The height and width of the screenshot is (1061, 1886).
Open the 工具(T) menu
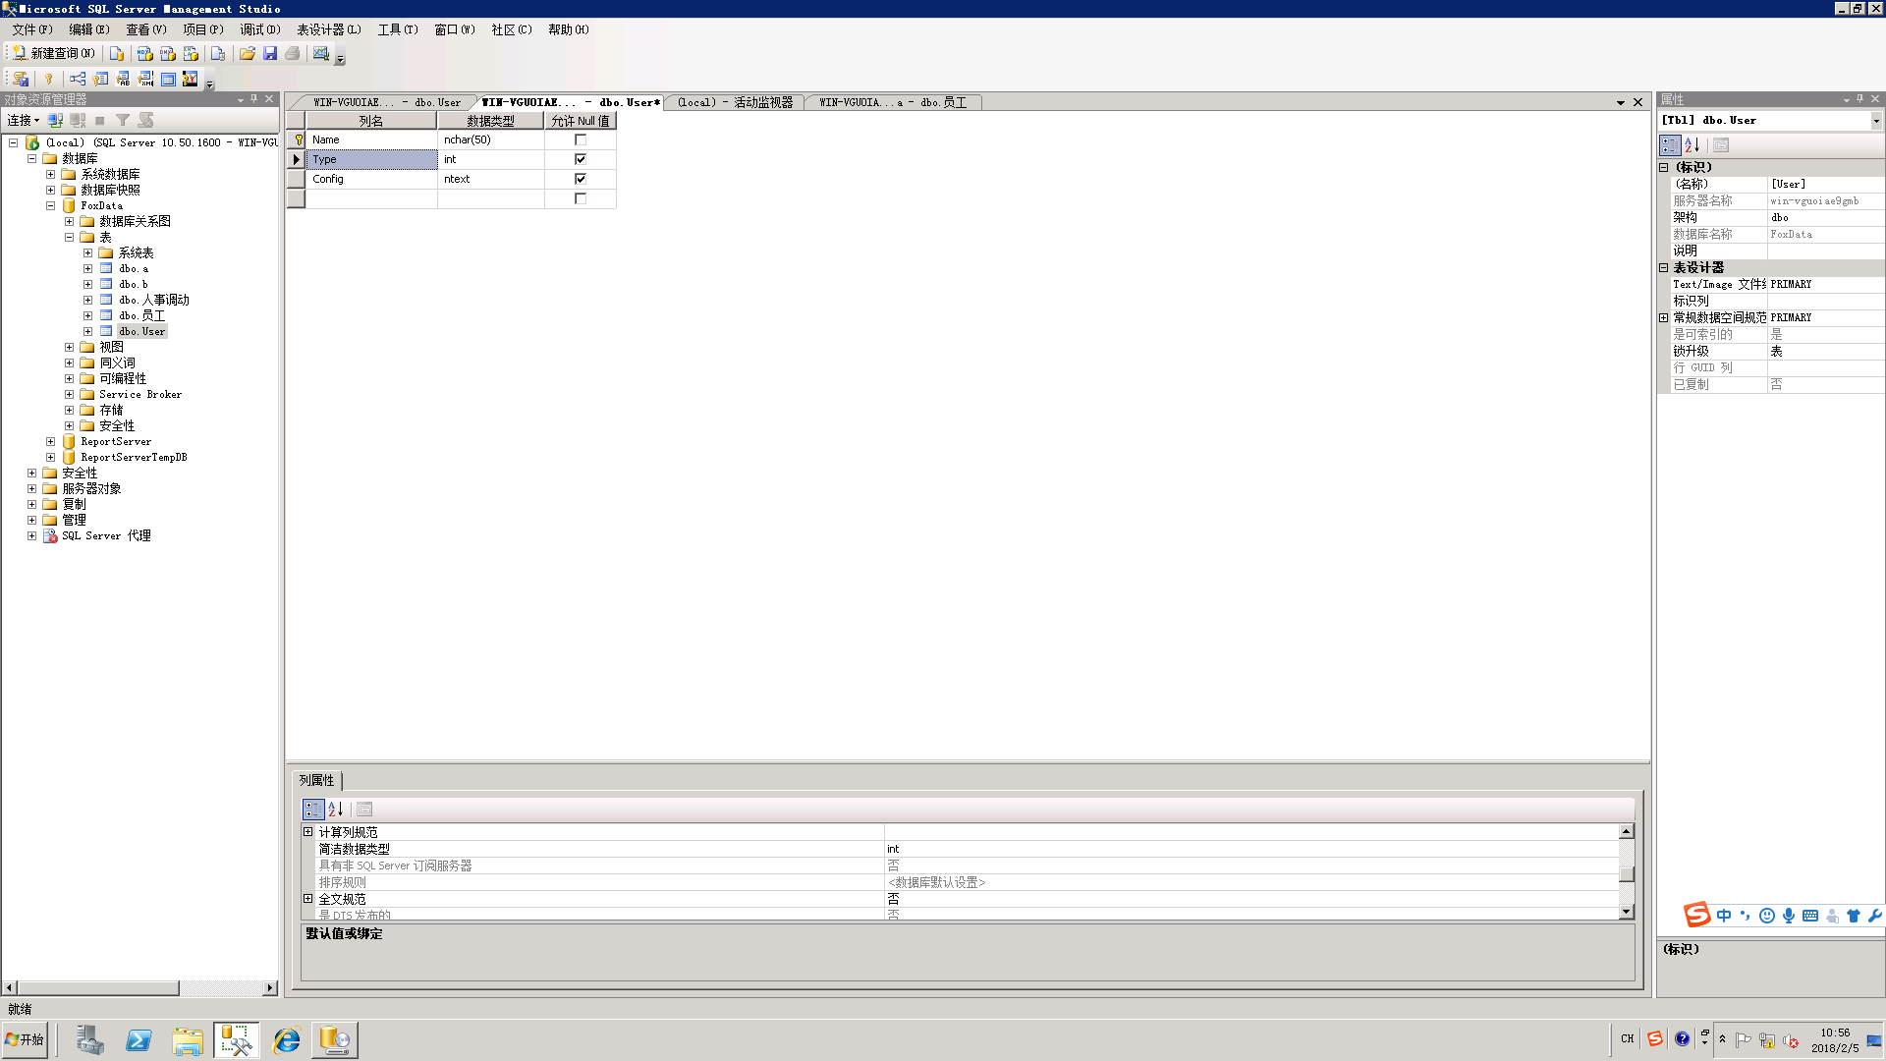tap(398, 29)
